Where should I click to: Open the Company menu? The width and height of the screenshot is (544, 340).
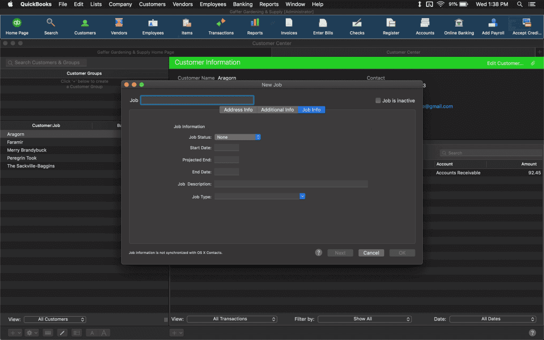click(121, 4)
